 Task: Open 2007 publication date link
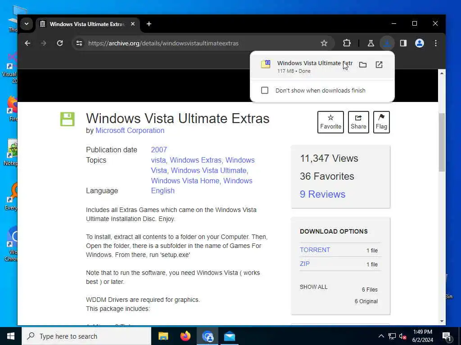(159, 150)
